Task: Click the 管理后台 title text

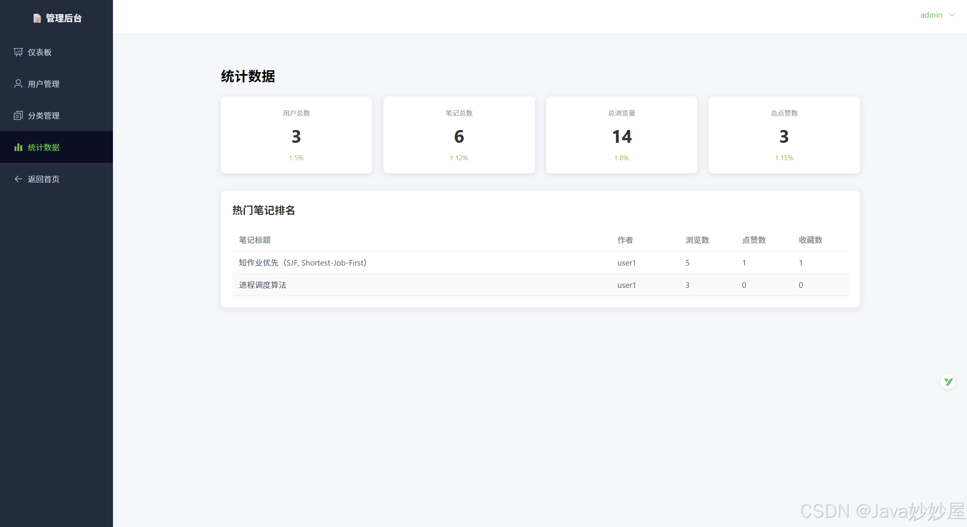Action: (x=63, y=18)
